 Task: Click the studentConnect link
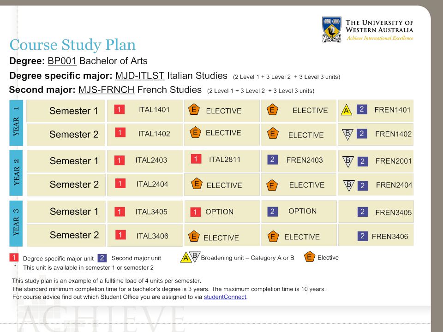pos(225,297)
